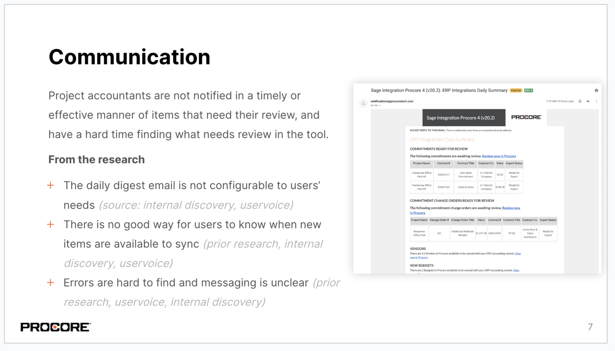Click the slide page number 7
This screenshot has width=615, height=351.
pyautogui.click(x=590, y=327)
